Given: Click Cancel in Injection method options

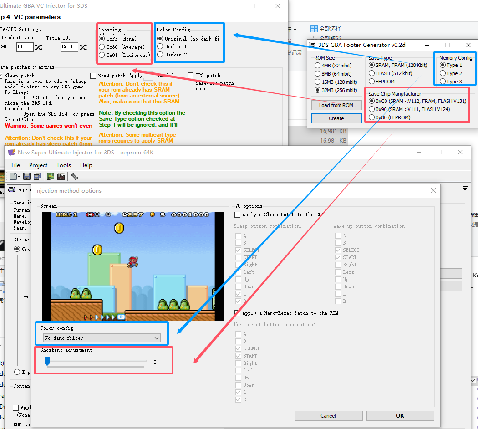Looking at the screenshot, I should click(329, 416).
